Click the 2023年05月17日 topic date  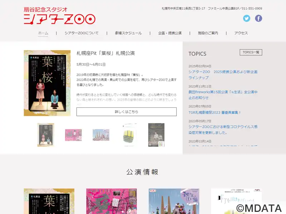pos(200,121)
